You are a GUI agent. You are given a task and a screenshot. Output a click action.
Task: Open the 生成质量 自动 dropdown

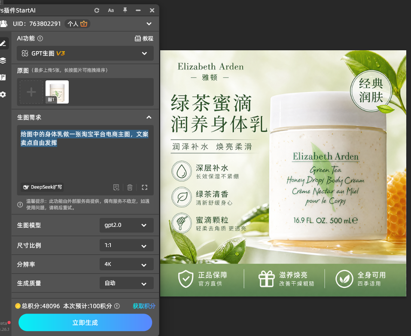127,283
